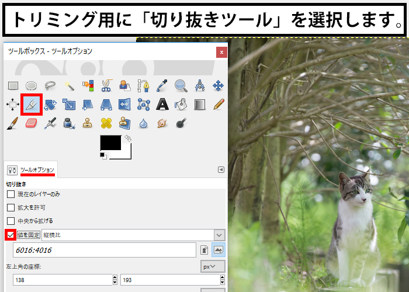Select the Rectangle Select tool
Image resolution: width=409 pixels, height=292 pixels.
(12, 86)
